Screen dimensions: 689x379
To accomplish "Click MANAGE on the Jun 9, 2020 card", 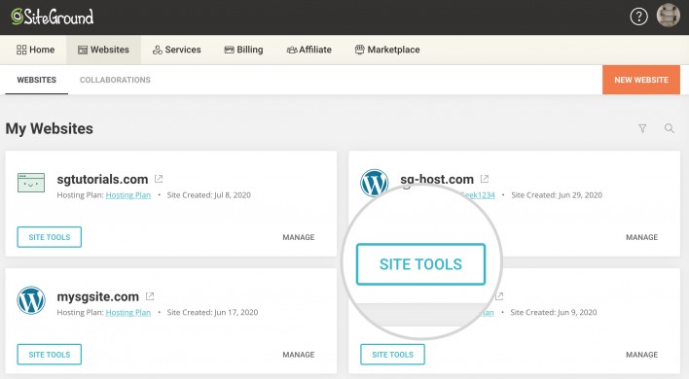I will coord(641,355).
